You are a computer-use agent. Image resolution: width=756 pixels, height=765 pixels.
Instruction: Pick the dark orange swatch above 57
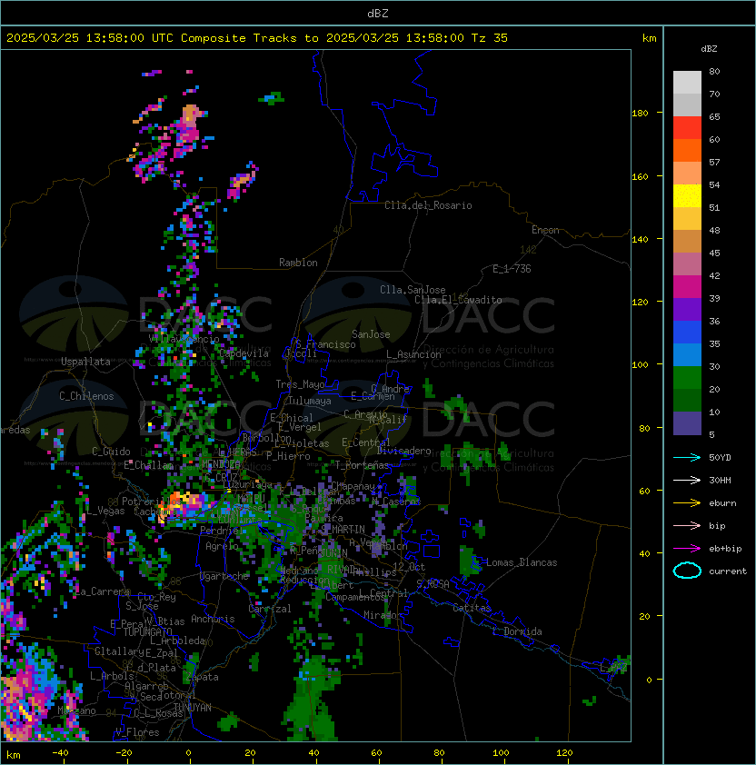tap(687, 151)
